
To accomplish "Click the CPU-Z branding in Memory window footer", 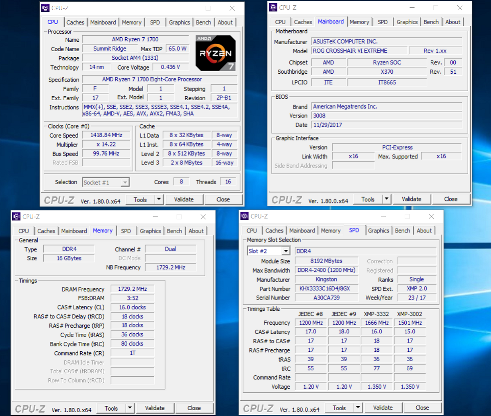I will [30, 408].
